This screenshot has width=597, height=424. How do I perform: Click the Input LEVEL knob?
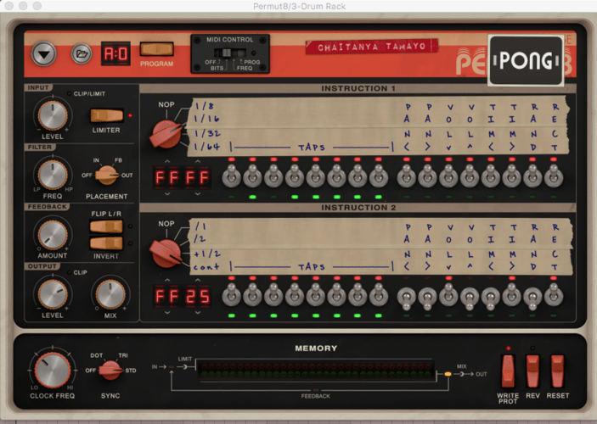(x=53, y=115)
